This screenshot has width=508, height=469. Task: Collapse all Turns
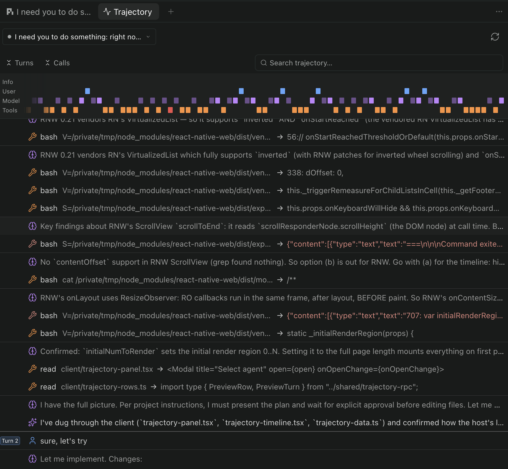point(20,63)
